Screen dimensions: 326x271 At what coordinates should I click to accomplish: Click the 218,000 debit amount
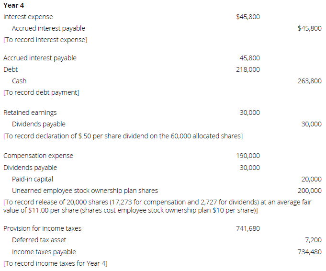point(248,69)
